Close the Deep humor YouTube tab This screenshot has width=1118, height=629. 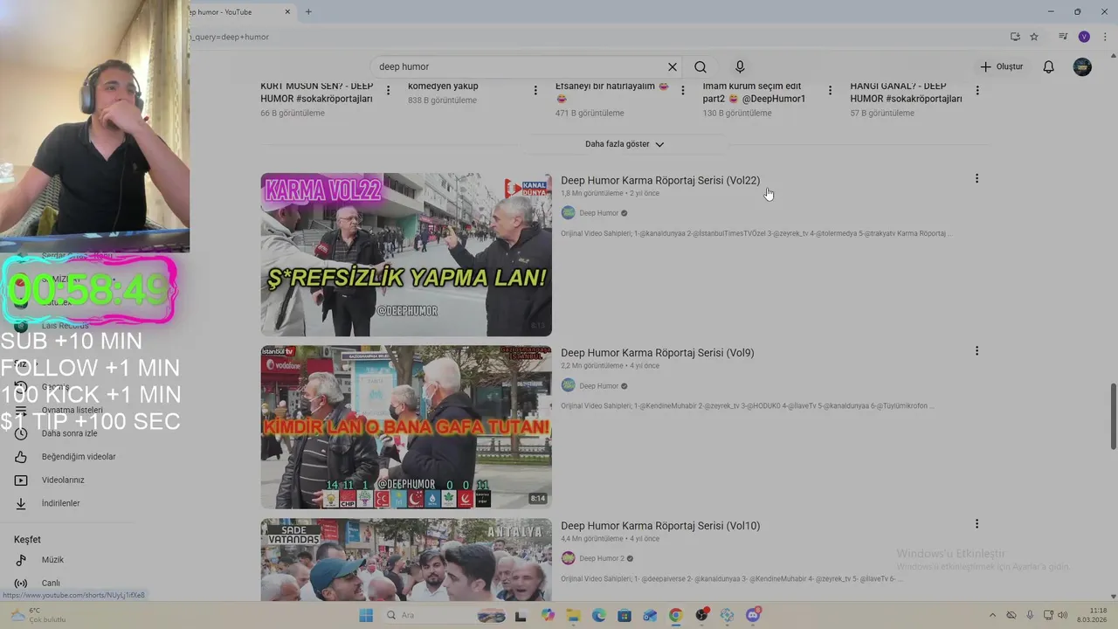(x=288, y=12)
